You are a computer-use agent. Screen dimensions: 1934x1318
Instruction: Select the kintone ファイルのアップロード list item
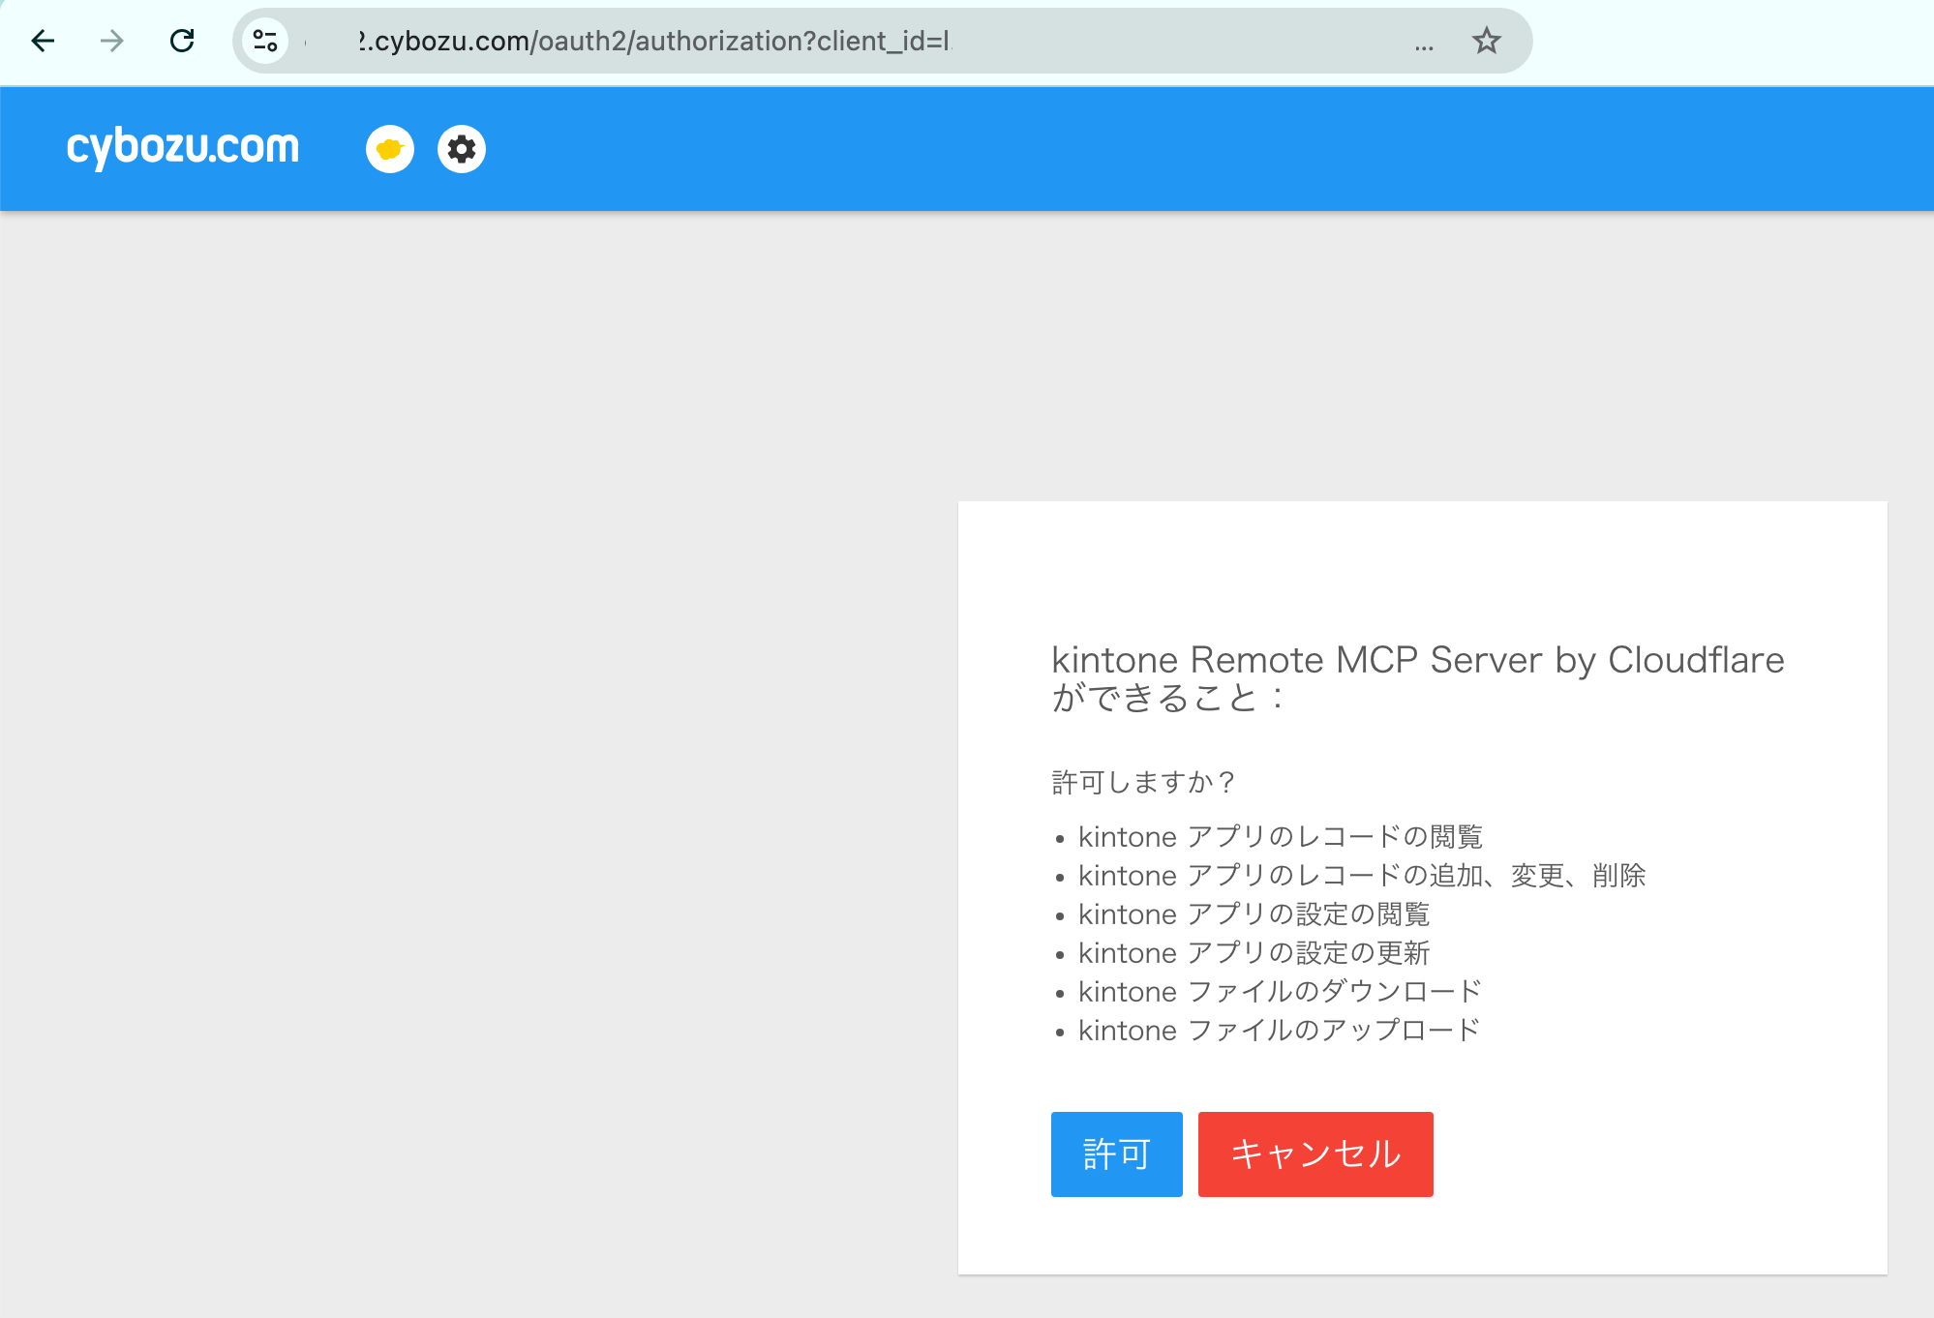(1278, 1030)
